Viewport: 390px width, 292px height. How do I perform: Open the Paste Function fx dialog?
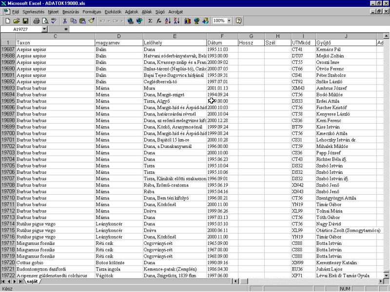[159, 21]
